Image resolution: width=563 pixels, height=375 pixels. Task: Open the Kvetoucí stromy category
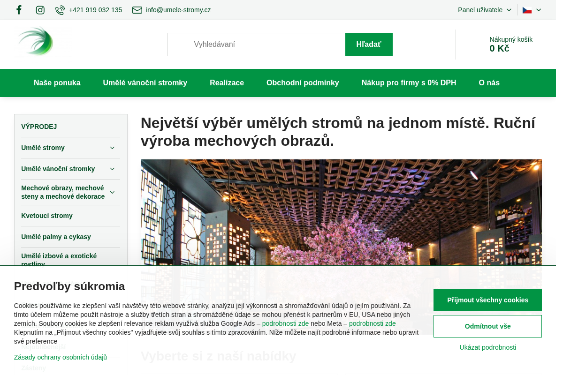46,216
